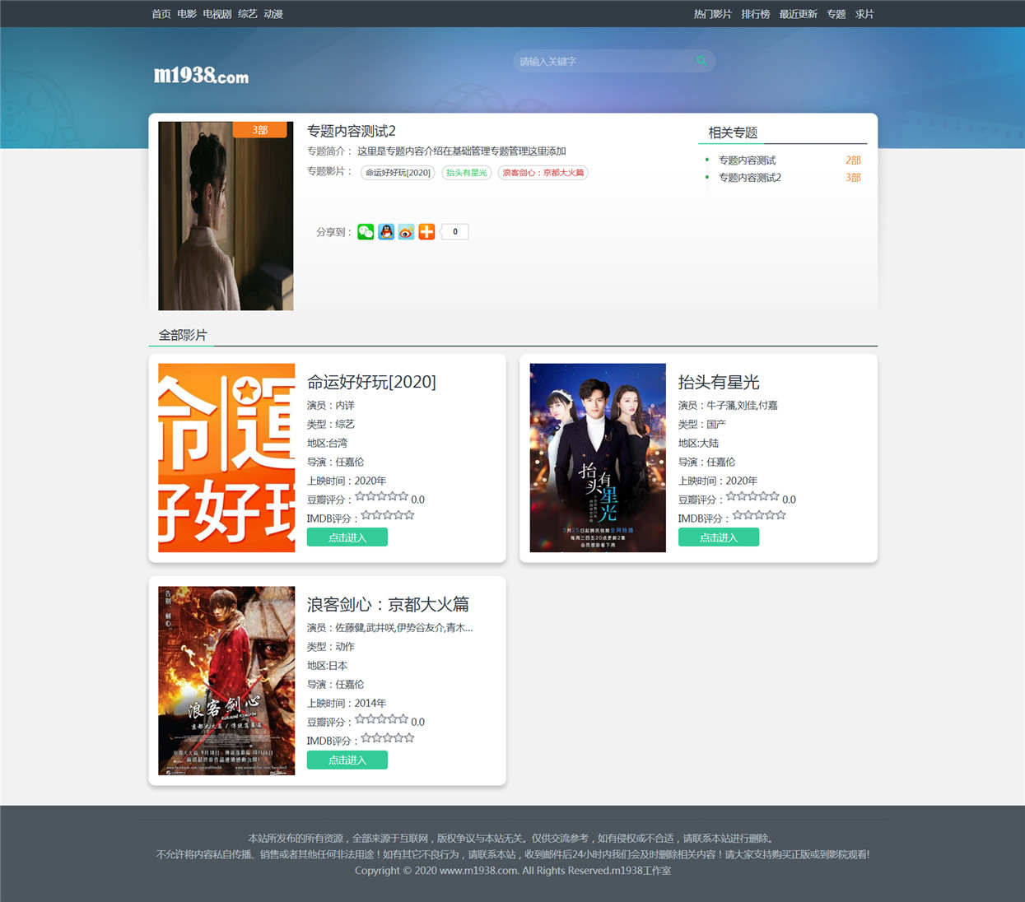Open 专题 in top navigation
The height and width of the screenshot is (902, 1025).
point(836,14)
